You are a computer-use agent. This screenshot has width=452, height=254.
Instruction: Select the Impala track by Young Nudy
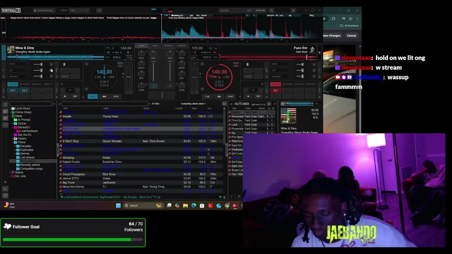pyautogui.click(x=141, y=116)
